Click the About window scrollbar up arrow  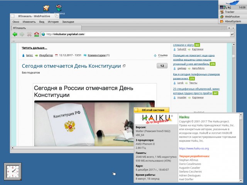coord(241,115)
